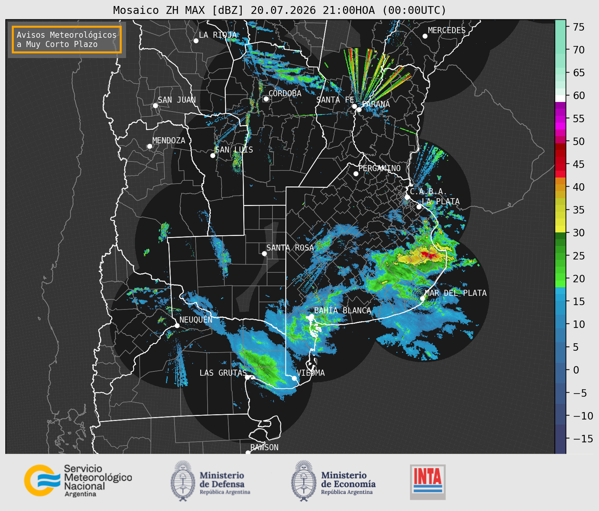Click the green 25 dBZ scale band
Image resolution: width=599 pixels, height=511 pixels.
tap(560, 255)
